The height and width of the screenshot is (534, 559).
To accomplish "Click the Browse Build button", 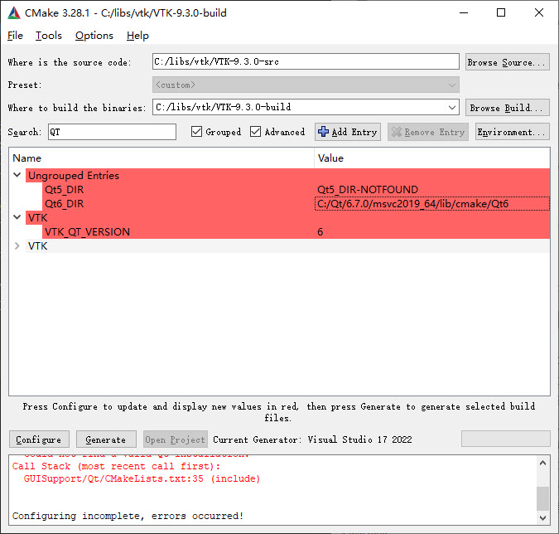I will [507, 108].
